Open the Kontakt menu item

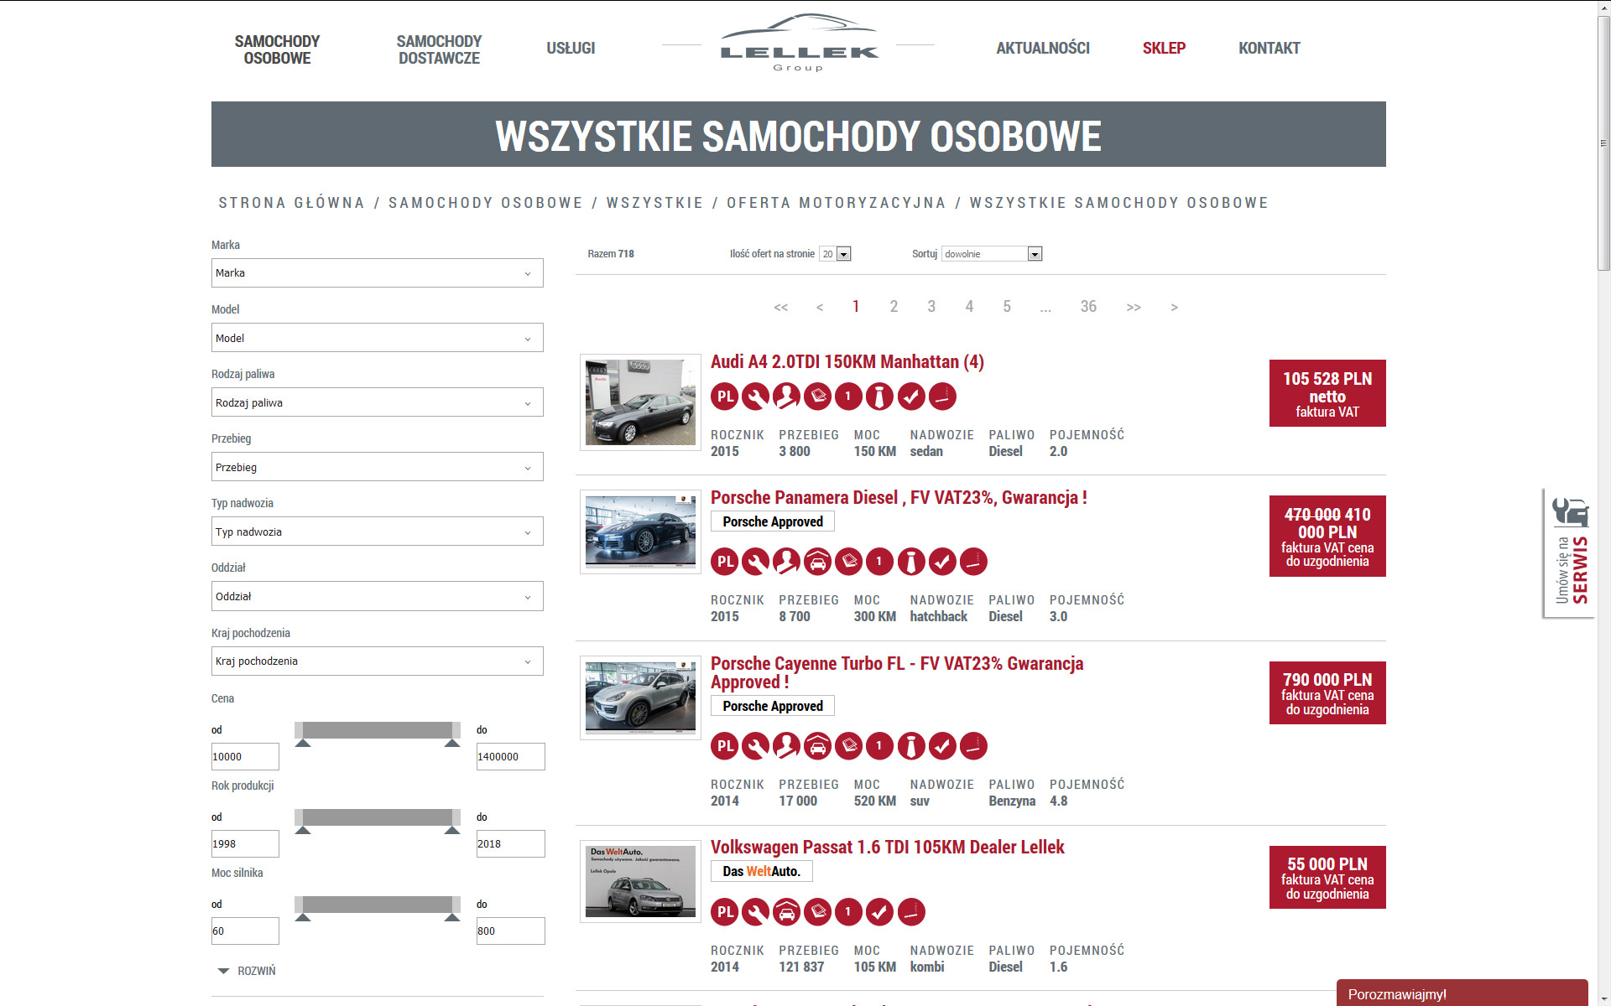pyautogui.click(x=1270, y=49)
